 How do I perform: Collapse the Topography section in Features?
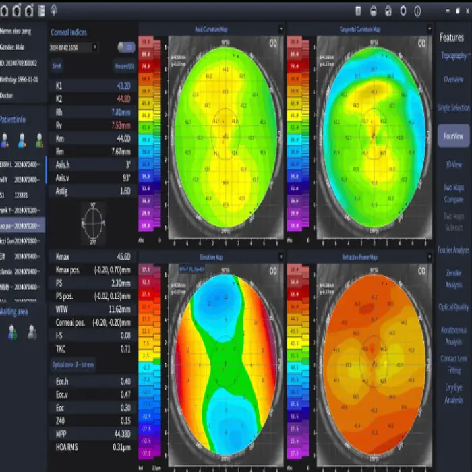point(454,55)
